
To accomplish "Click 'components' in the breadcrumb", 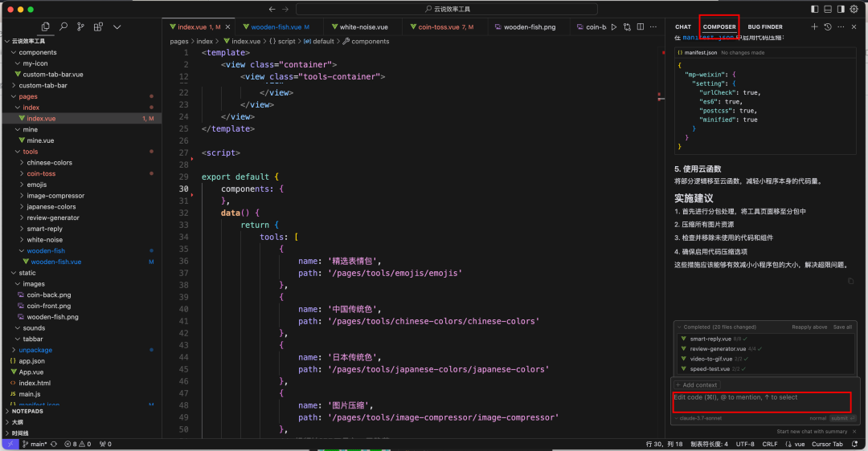I will 370,42.
